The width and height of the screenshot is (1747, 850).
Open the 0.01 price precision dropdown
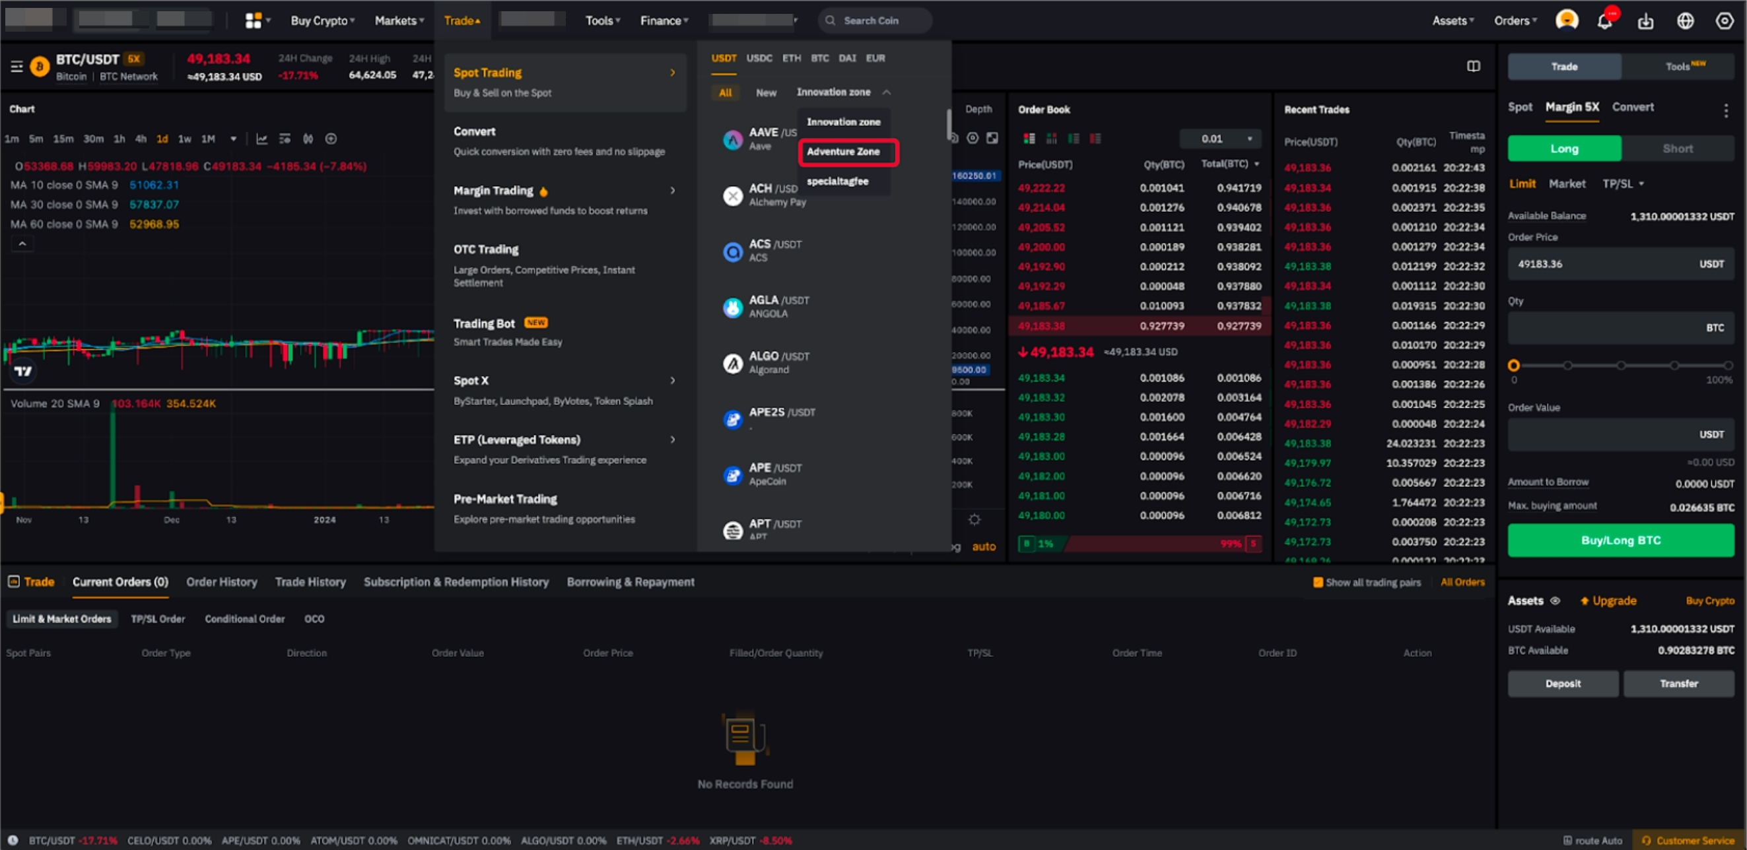click(x=1220, y=139)
